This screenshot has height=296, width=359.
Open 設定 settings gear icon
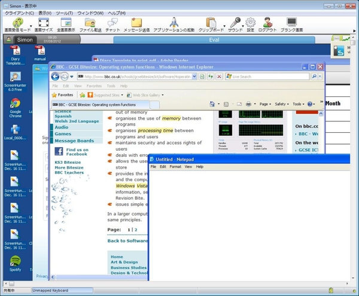pyautogui.click(x=251, y=23)
